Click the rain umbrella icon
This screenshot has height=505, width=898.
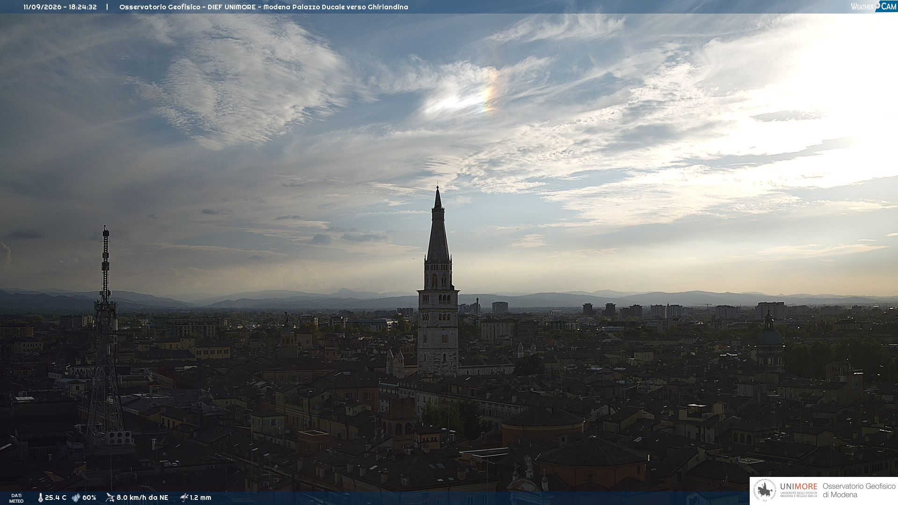coord(184,498)
